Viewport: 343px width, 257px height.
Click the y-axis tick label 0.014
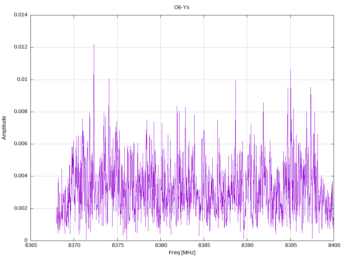click(21, 15)
